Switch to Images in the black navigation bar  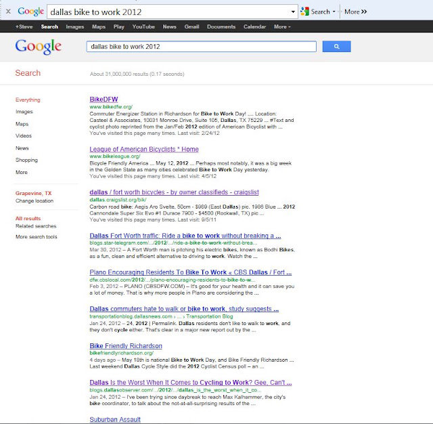click(x=75, y=27)
